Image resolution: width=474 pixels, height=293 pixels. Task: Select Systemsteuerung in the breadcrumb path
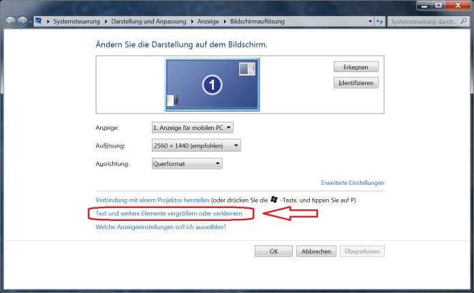76,22
